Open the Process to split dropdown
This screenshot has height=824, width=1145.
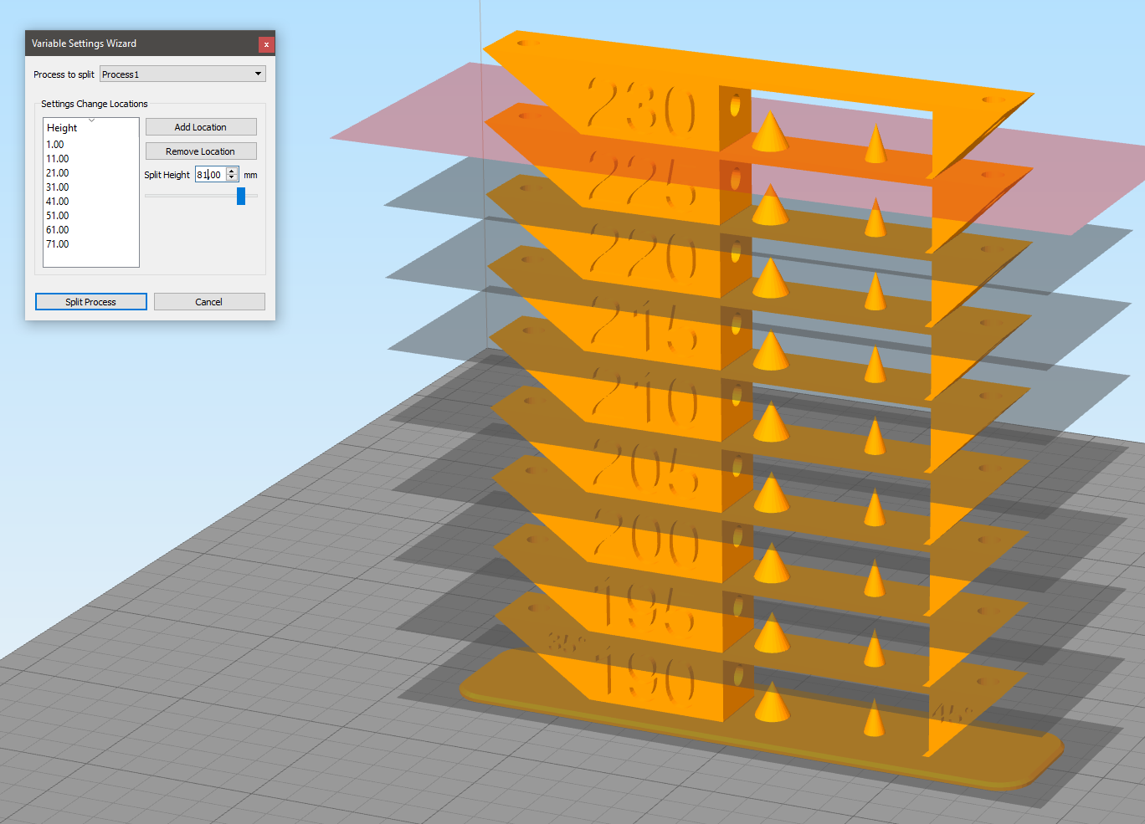point(182,74)
